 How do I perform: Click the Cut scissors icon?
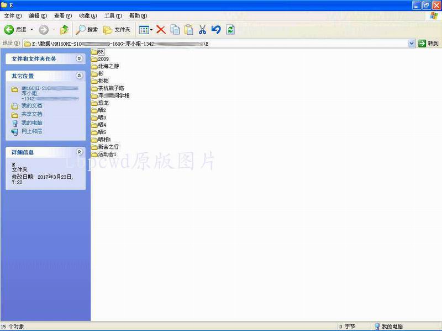click(x=202, y=30)
